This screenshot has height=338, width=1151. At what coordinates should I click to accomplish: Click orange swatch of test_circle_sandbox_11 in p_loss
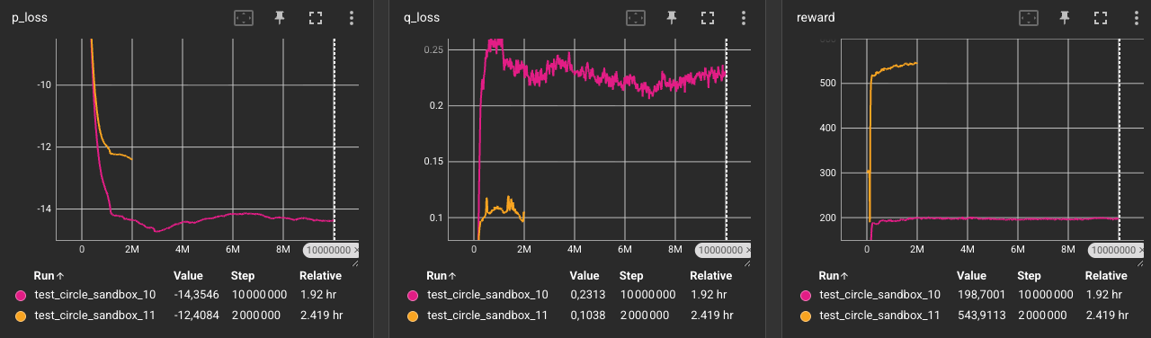[21, 316]
